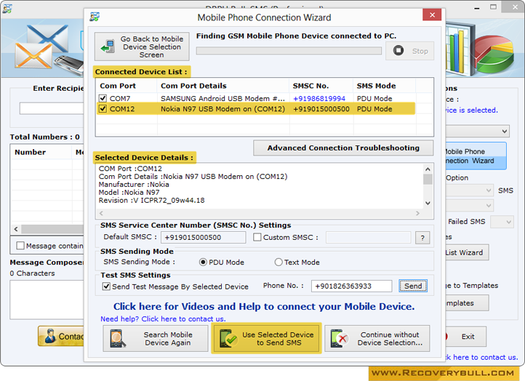The width and height of the screenshot is (525, 381).
Task: Select the Text Mode radio button
Action: click(278, 262)
